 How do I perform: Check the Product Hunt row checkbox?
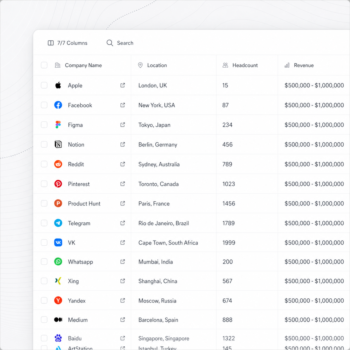[x=44, y=203]
